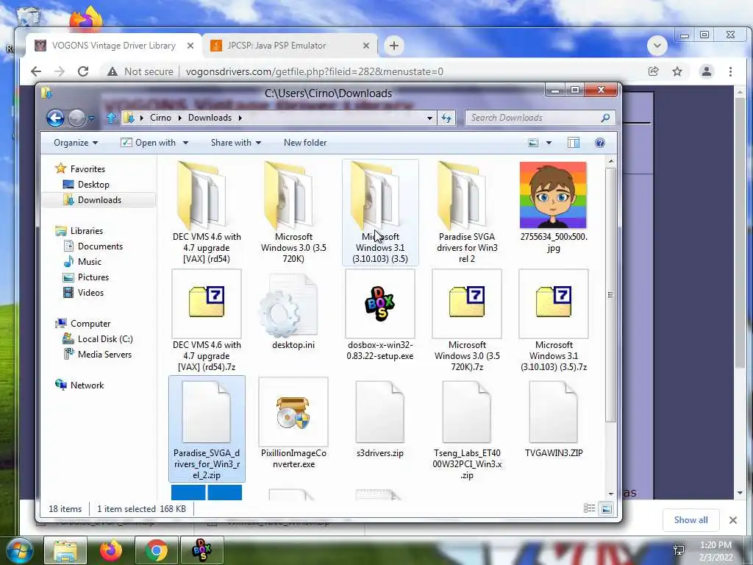The height and width of the screenshot is (565, 753).
Task: Select Favorites in the navigation pane
Action: click(88, 168)
